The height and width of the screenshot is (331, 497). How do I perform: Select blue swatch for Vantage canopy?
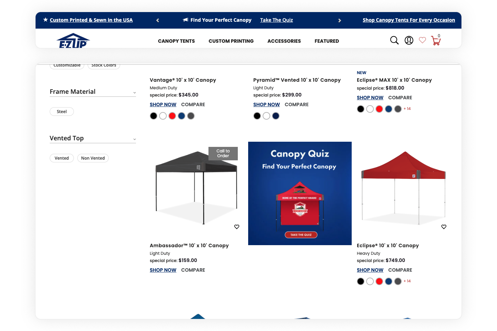point(182,116)
